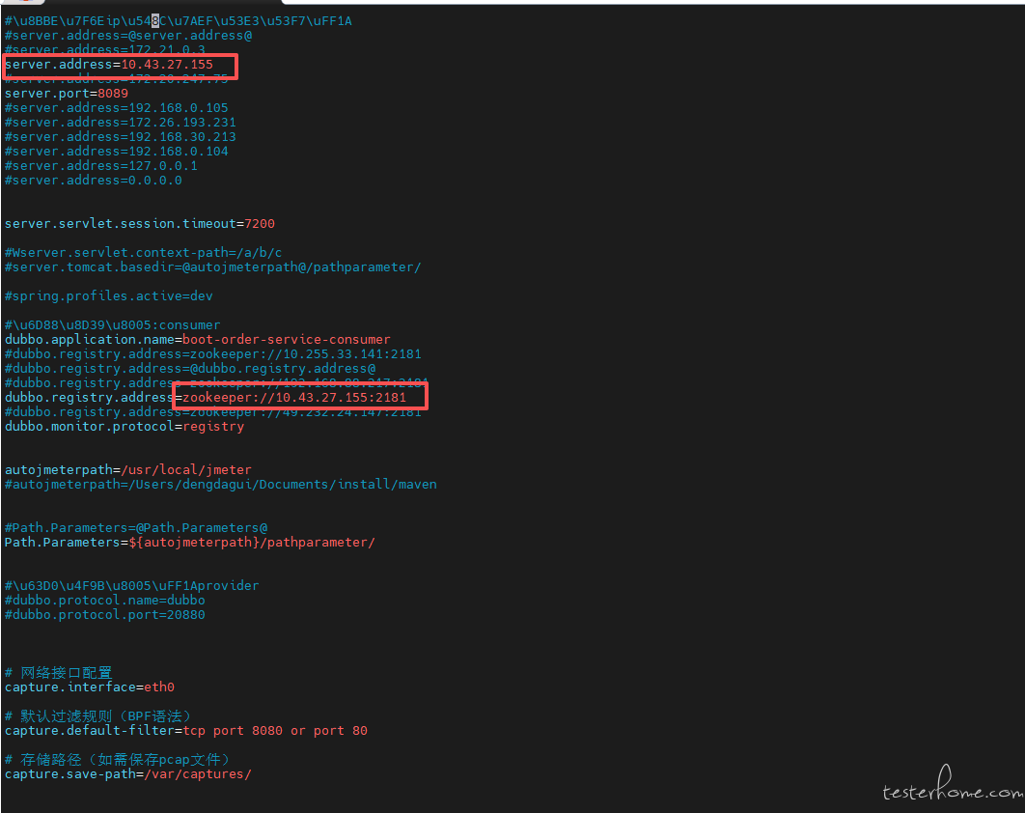Click the capture.default-filter tcp port line

185,731
